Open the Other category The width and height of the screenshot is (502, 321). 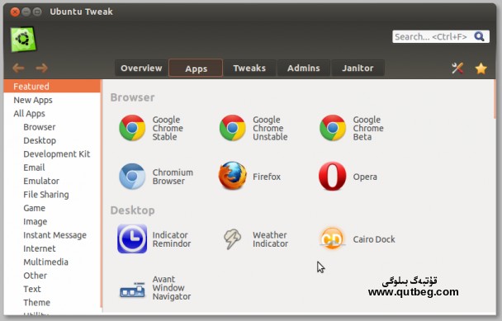pos(52,276)
